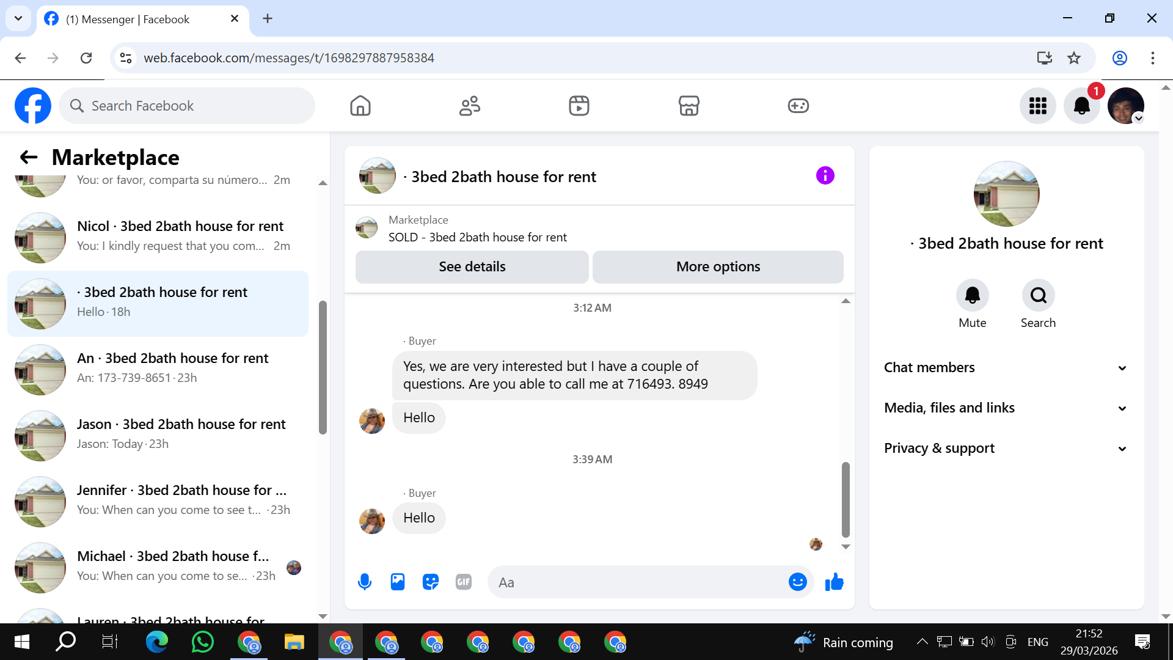
Task: Open Nicol 3bed 2bath house conversation
Action: pyautogui.click(x=158, y=237)
